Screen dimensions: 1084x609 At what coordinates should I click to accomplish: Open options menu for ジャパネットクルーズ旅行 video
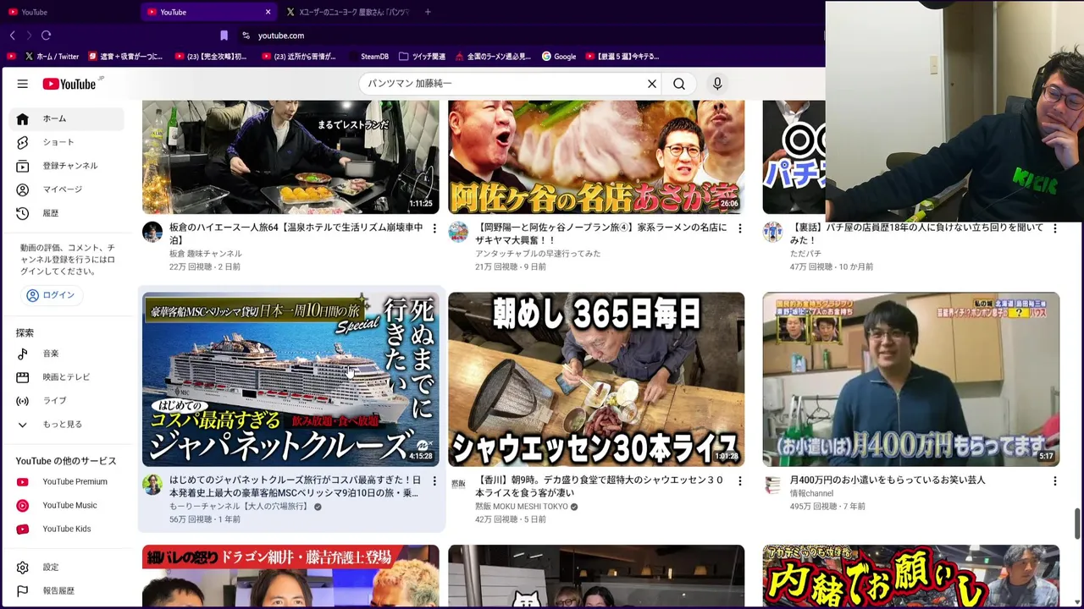[434, 481]
